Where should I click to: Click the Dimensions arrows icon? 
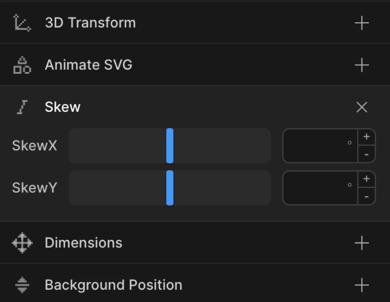22,242
